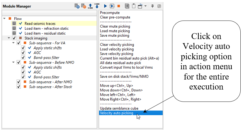This screenshot has height=130, width=243.
Task: Select Velocity auto picking in action menu
Action: coord(117,113)
